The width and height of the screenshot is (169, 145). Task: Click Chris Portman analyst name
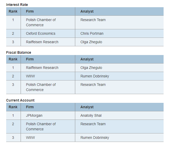click(x=92, y=33)
